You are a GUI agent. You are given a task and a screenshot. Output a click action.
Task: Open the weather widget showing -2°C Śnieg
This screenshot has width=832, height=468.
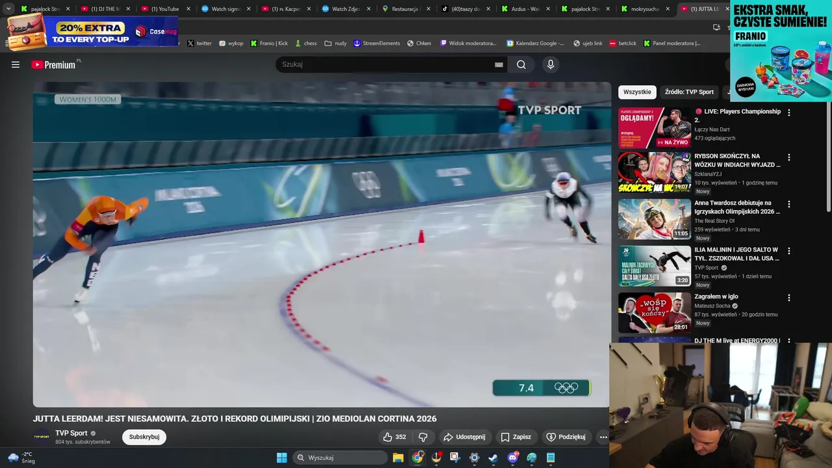point(21,458)
